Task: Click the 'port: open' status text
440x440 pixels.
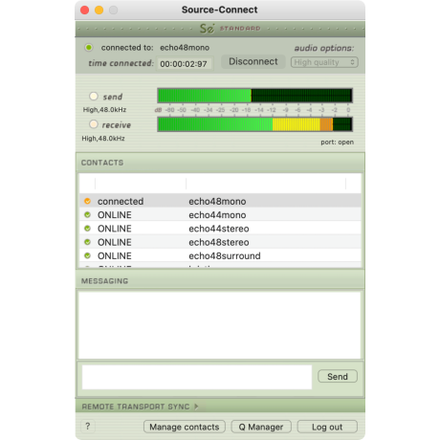Action: click(x=338, y=142)
